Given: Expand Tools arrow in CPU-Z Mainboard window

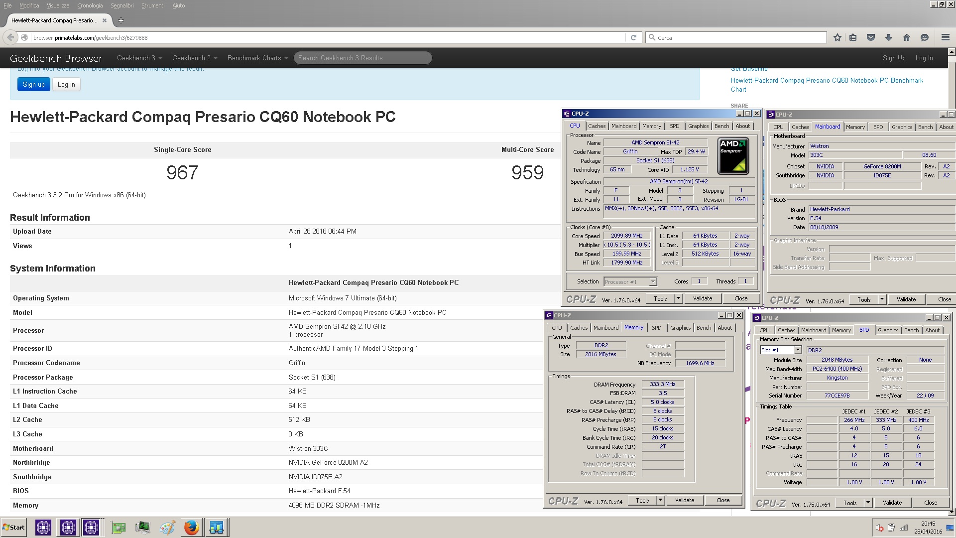Looking at the screenshot, I should pos(882,299).
